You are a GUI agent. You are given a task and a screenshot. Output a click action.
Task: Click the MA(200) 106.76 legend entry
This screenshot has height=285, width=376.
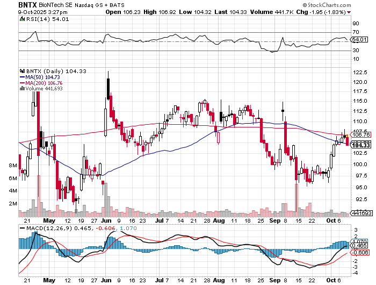pyautogui.click(x=44, y=83)
